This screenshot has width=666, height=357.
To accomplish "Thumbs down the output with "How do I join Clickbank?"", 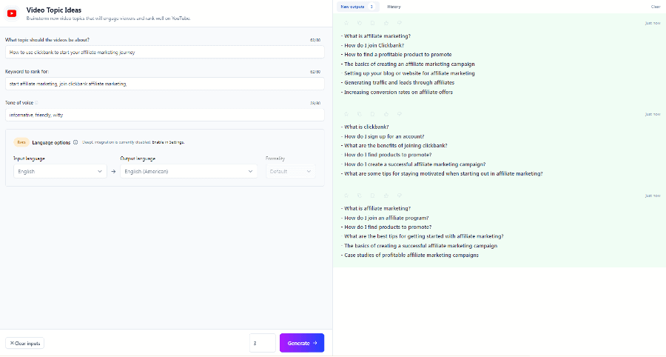I will click(400, 23).
